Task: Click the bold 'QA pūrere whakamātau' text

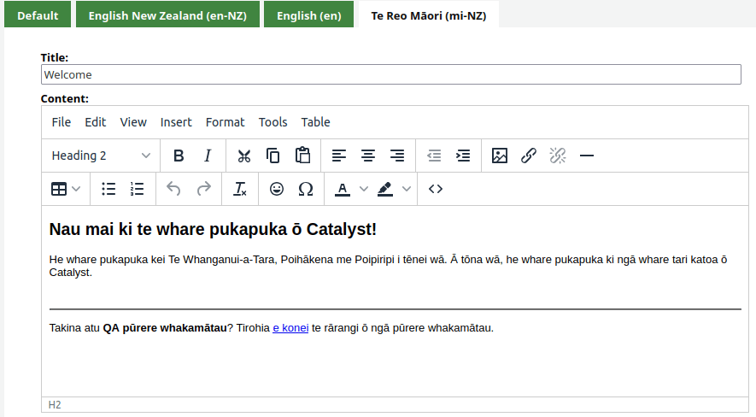Action: tap(165, 328)
